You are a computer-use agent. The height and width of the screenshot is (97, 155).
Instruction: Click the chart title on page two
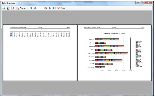tap(114, 33)
